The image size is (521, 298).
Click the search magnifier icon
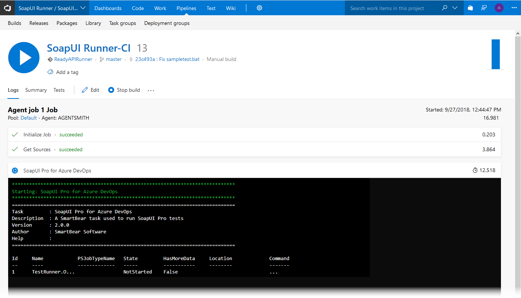tap(444, 8)
